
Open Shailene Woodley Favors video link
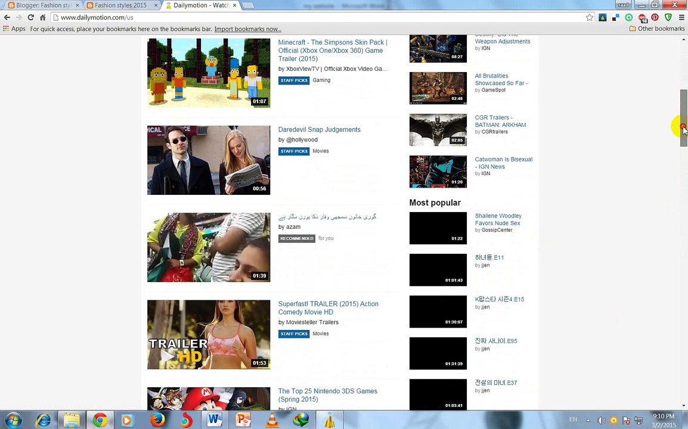(498, 219)
